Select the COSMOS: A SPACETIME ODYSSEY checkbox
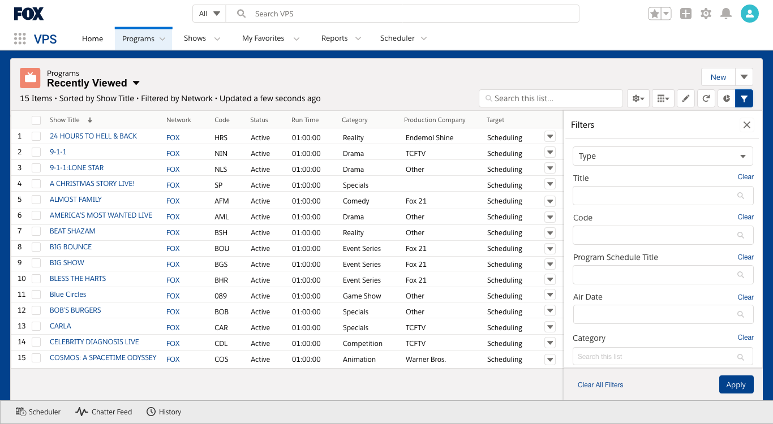The image size is (773, 424). click(x=36, y=358)
